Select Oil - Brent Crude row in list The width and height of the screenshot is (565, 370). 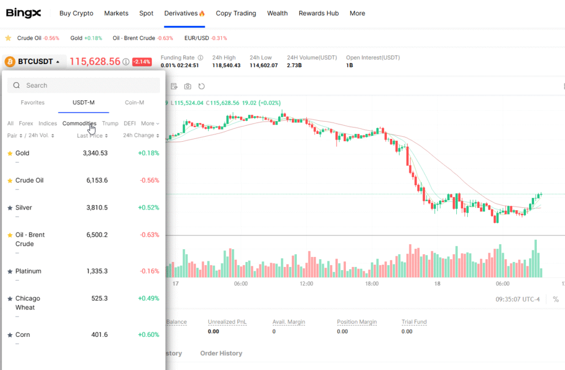[x=83, y=243]
